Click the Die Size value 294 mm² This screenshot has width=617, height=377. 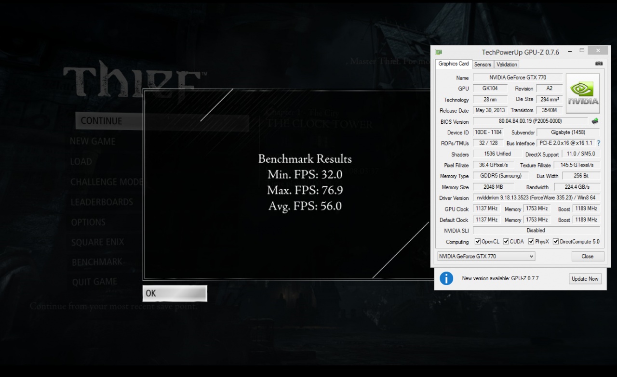[550, 99]
